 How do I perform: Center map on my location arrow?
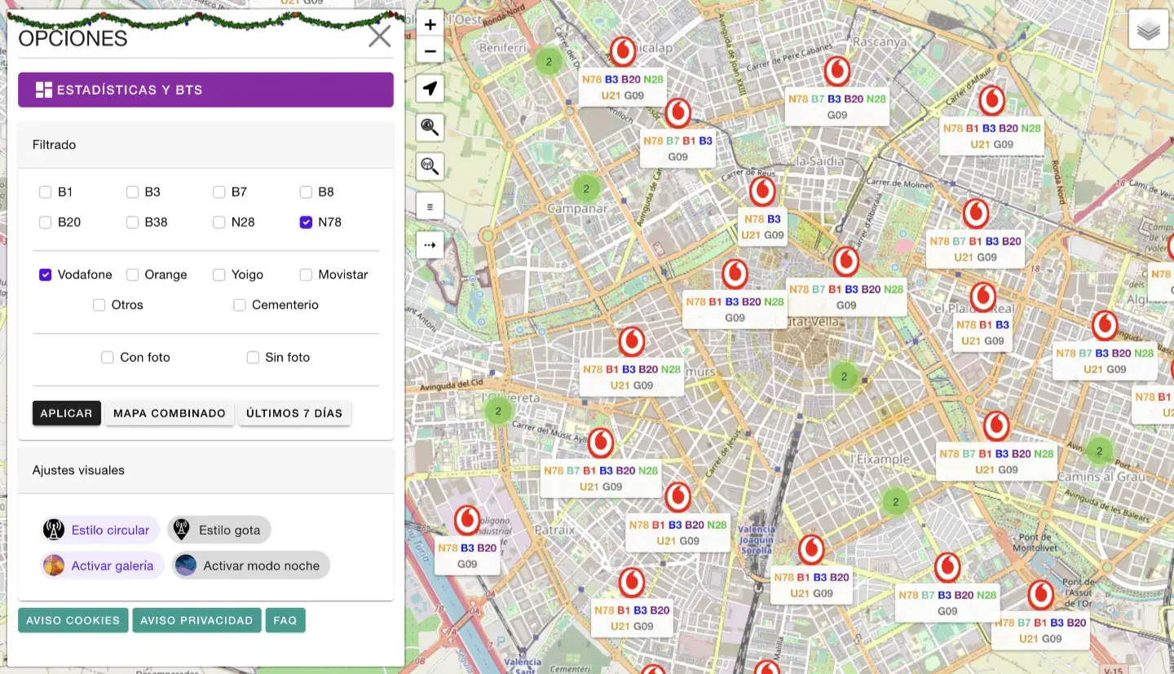click(x=430, y=88)
